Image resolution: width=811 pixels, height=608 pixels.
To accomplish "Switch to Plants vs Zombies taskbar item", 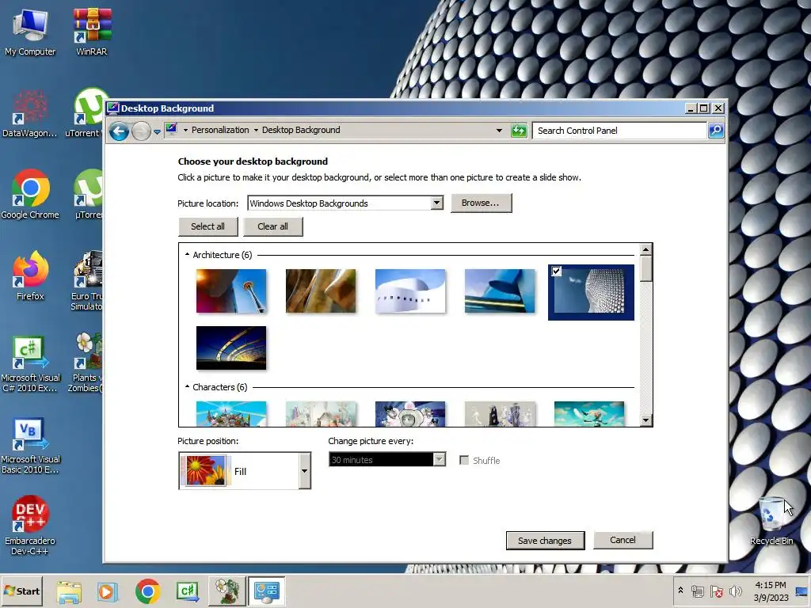I will point(227,591).
